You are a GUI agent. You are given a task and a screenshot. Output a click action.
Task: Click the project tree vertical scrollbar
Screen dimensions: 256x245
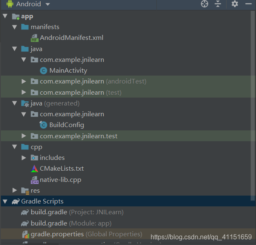click(253, 105)
